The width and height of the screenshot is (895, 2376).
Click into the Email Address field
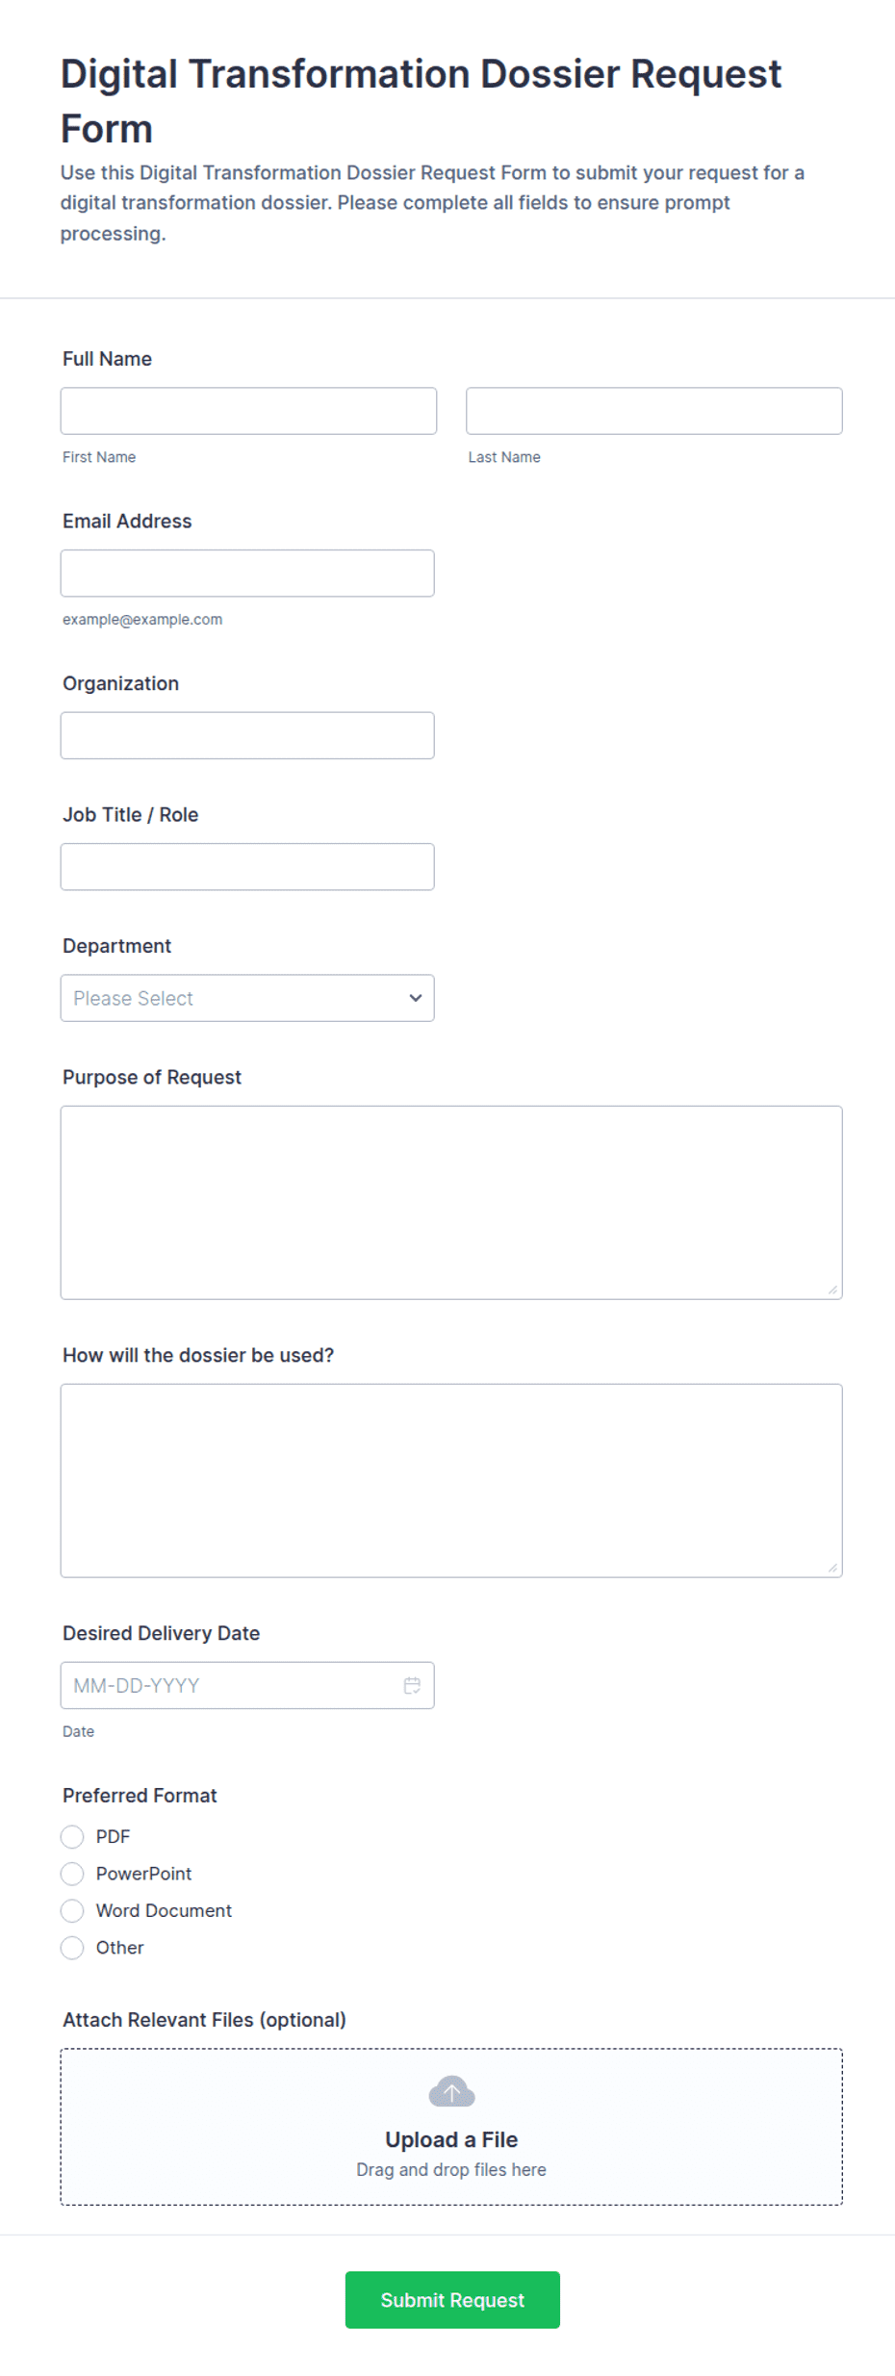[247, 574]
